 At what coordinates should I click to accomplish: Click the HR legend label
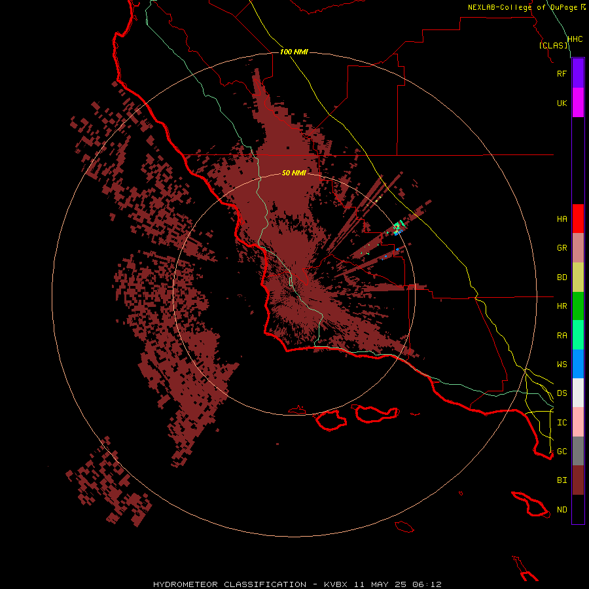(x=562, y=306)
